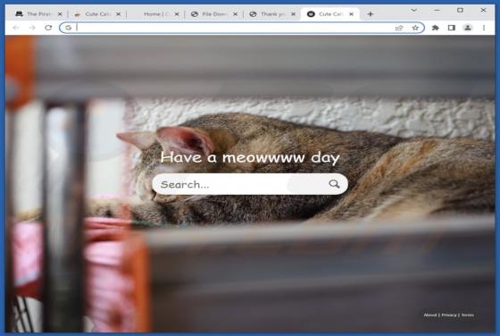
Task: Open Chrome three-dot menu
Action: [x=484, y=28]
